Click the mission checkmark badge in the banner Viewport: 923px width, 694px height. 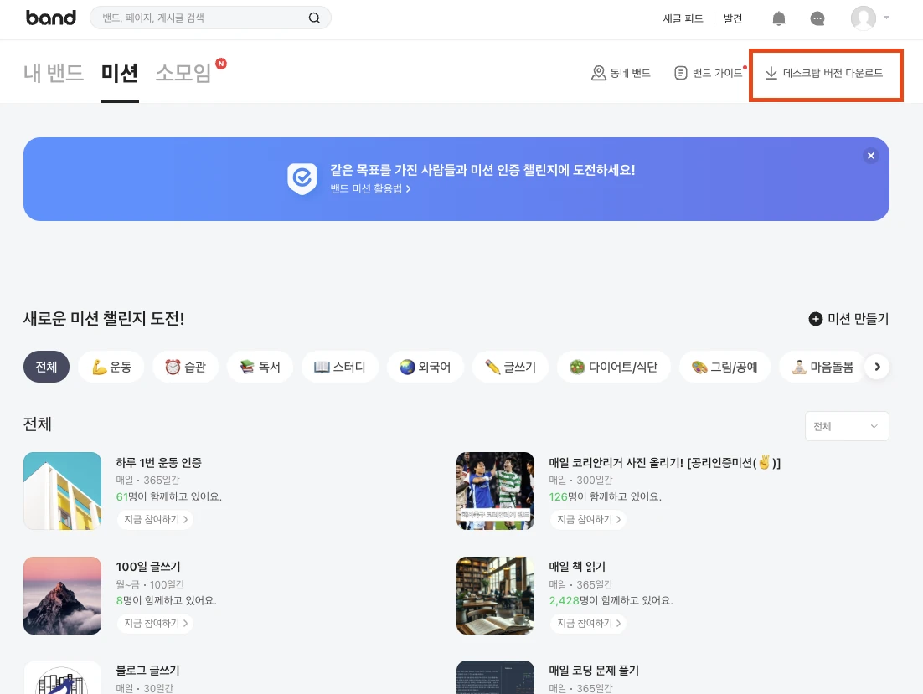[302, 178]
